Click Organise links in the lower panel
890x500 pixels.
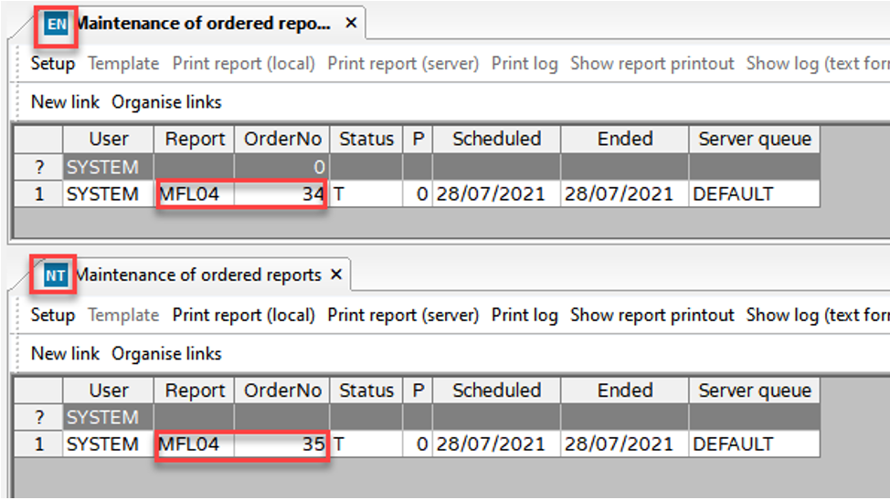point(166,353)
